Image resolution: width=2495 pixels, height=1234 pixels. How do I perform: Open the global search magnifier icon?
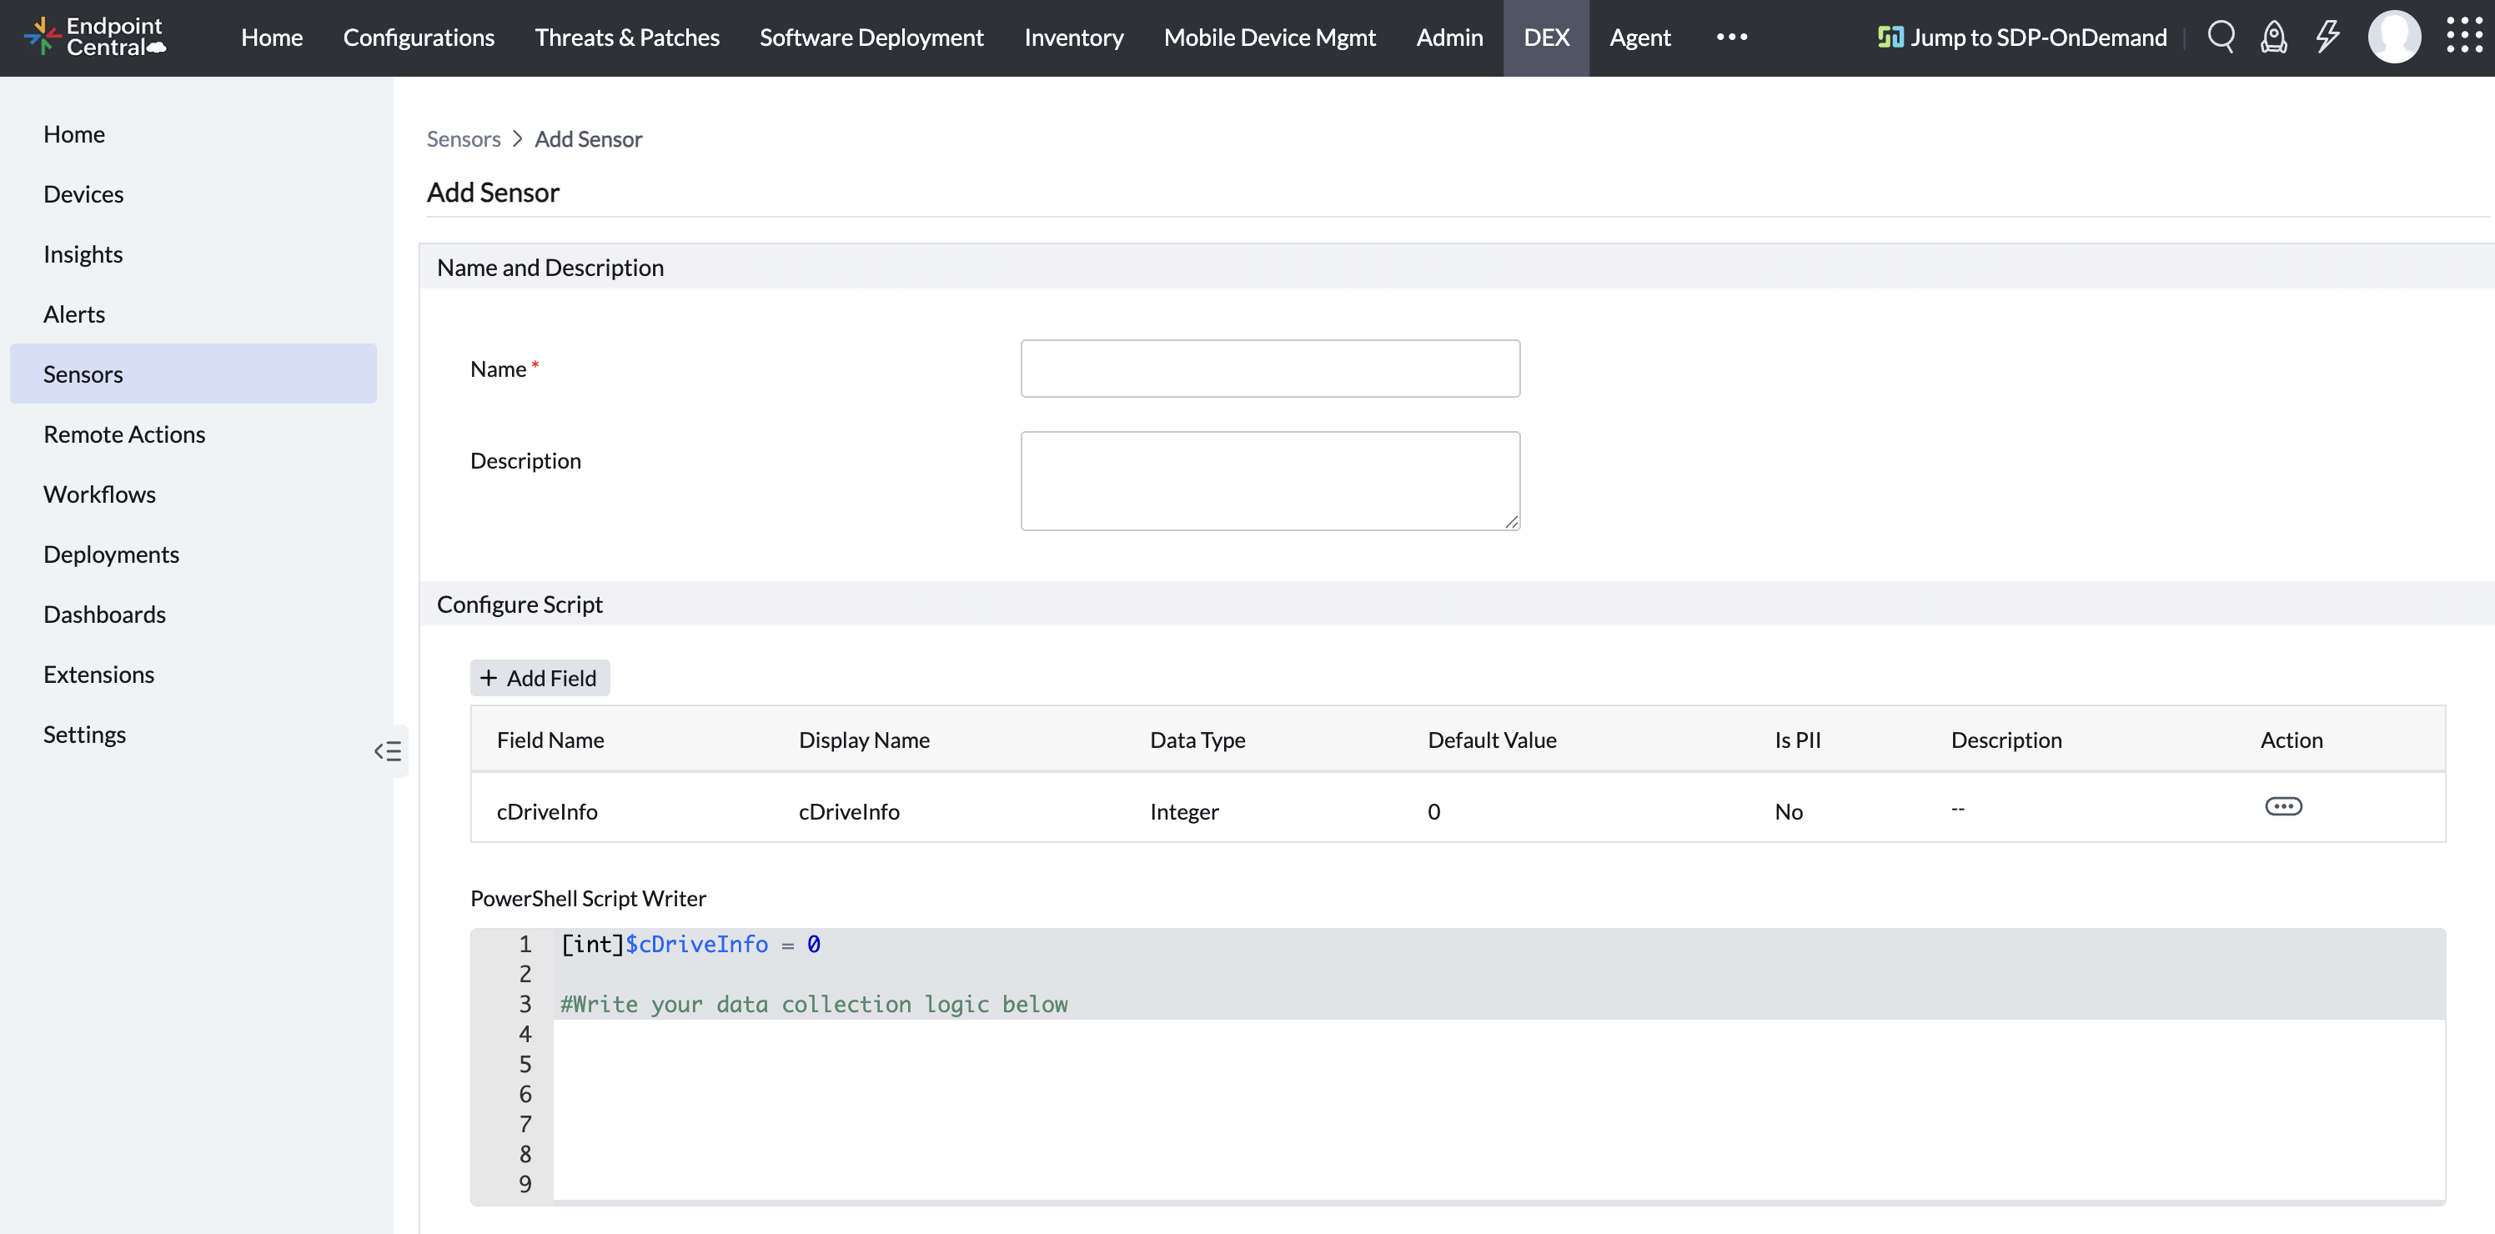point(2221,37)
